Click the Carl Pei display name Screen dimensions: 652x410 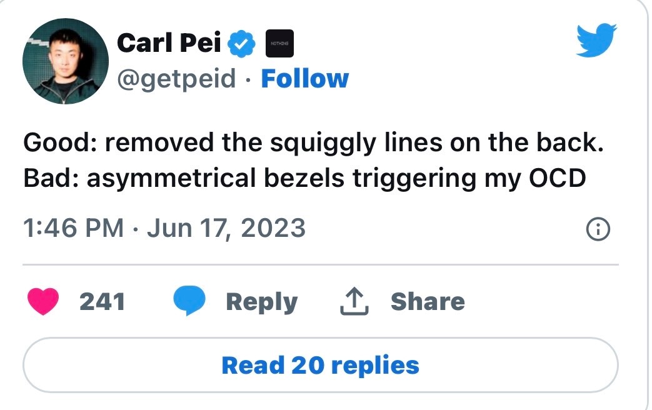[170, 42]
